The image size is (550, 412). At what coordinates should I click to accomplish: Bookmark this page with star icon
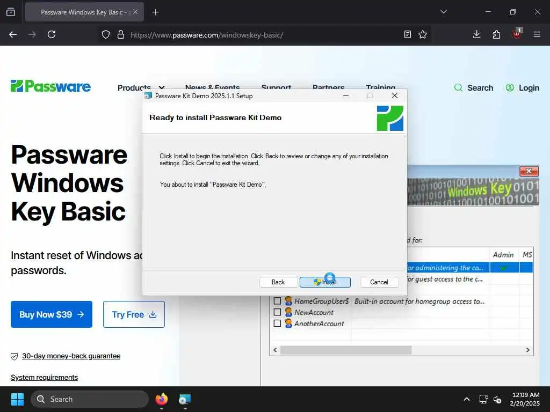tap(423, 34)
